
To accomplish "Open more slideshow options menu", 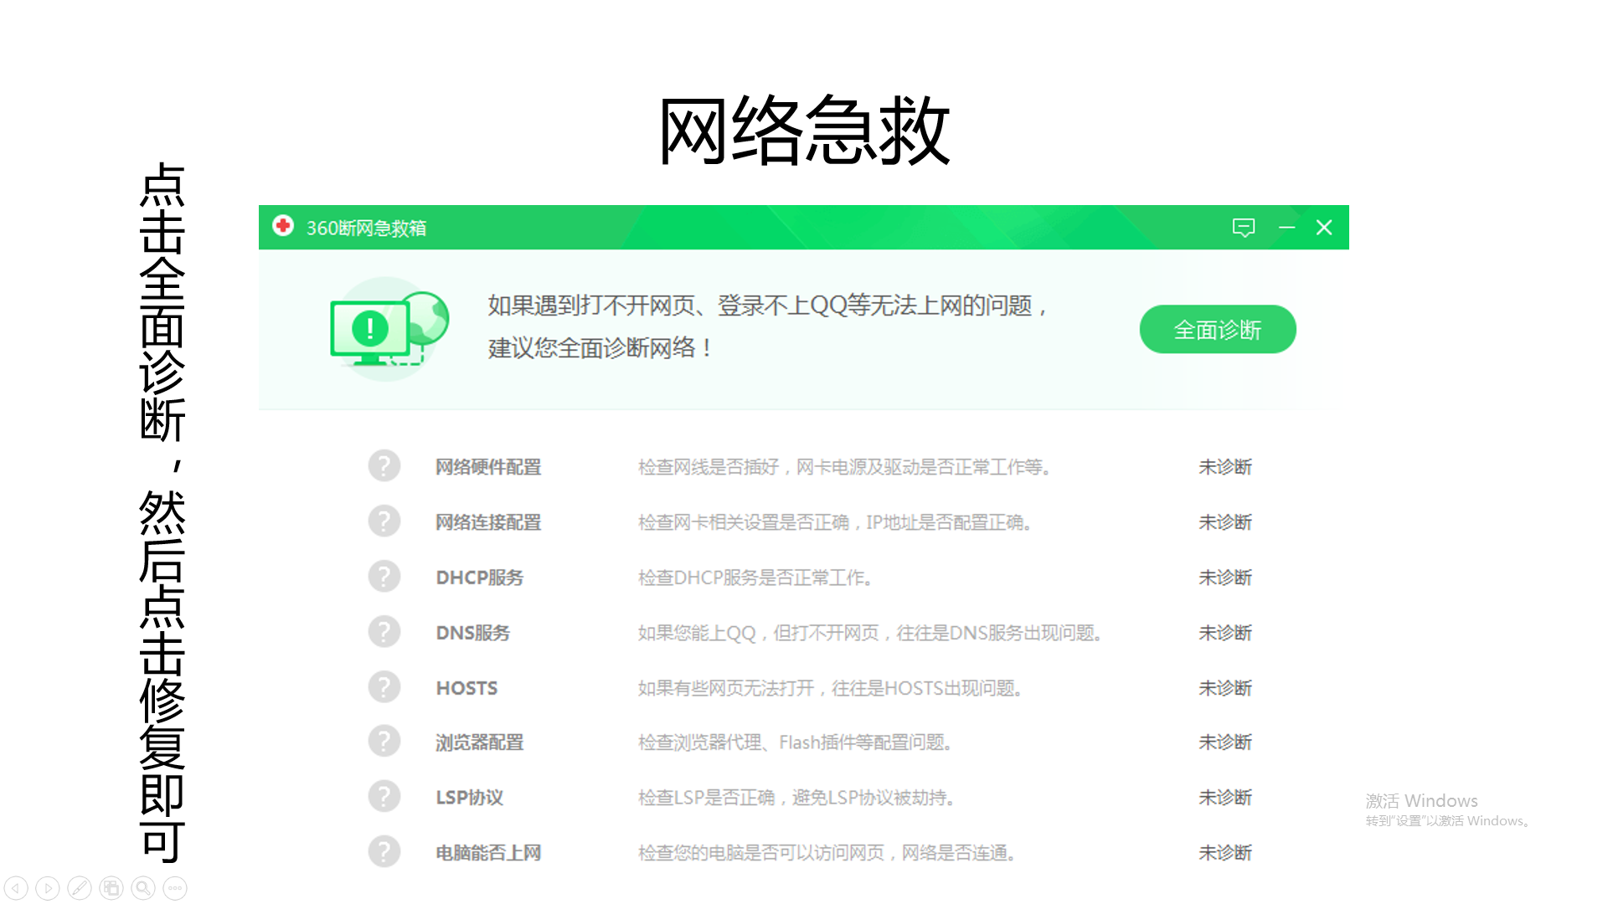I will click(x=175, y=888).
